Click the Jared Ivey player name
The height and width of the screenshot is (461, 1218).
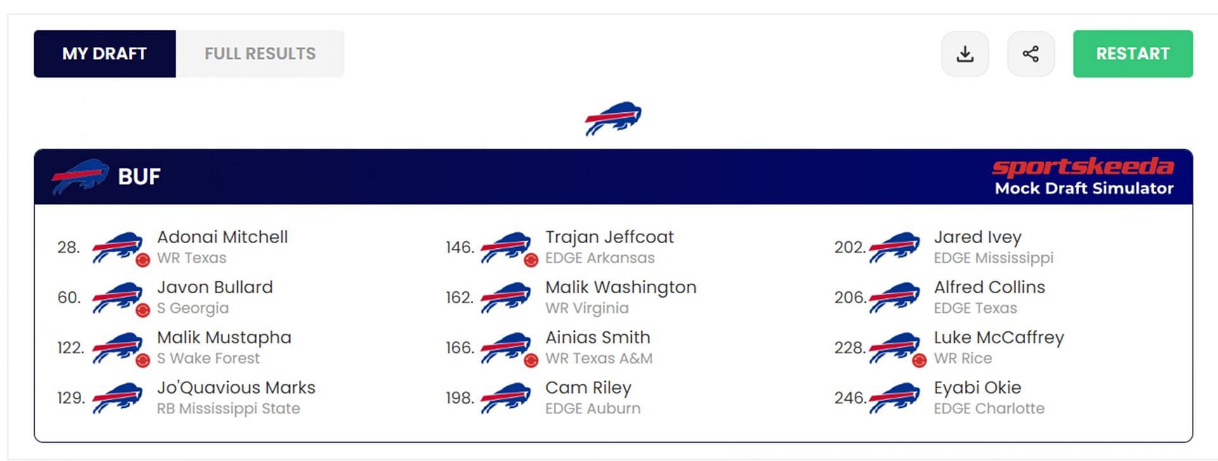click(977, 237)
